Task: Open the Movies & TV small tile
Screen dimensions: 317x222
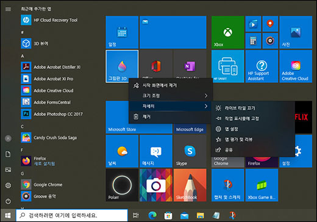Action: point(253,24)
